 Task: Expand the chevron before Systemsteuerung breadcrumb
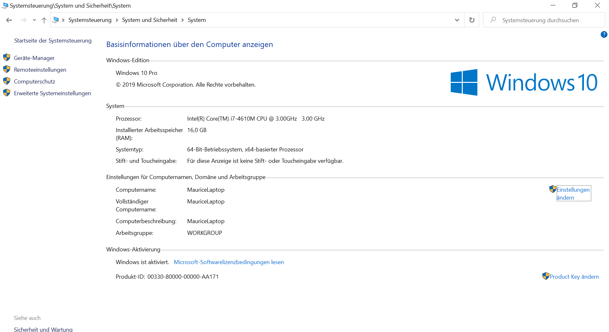[x=63, y=20]
